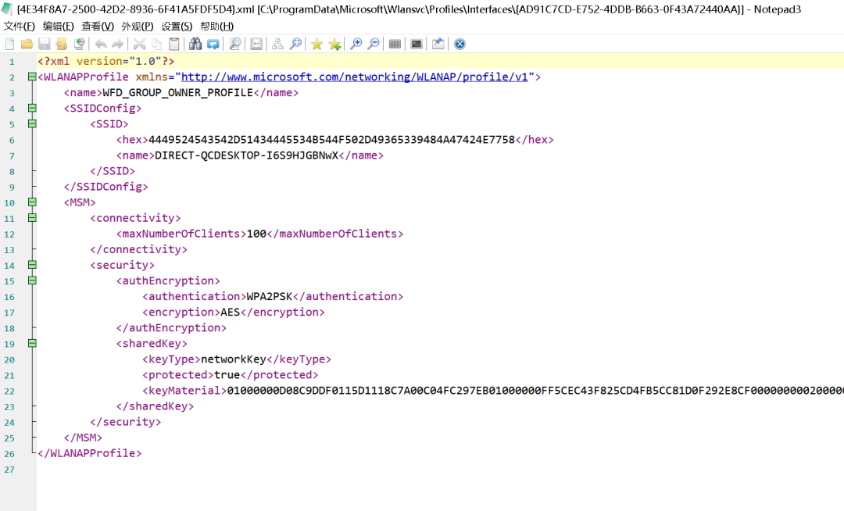The image size is (844, 511).
Task: Collapse the connectivity fold on line 11
Action: (x=32, y=218)
